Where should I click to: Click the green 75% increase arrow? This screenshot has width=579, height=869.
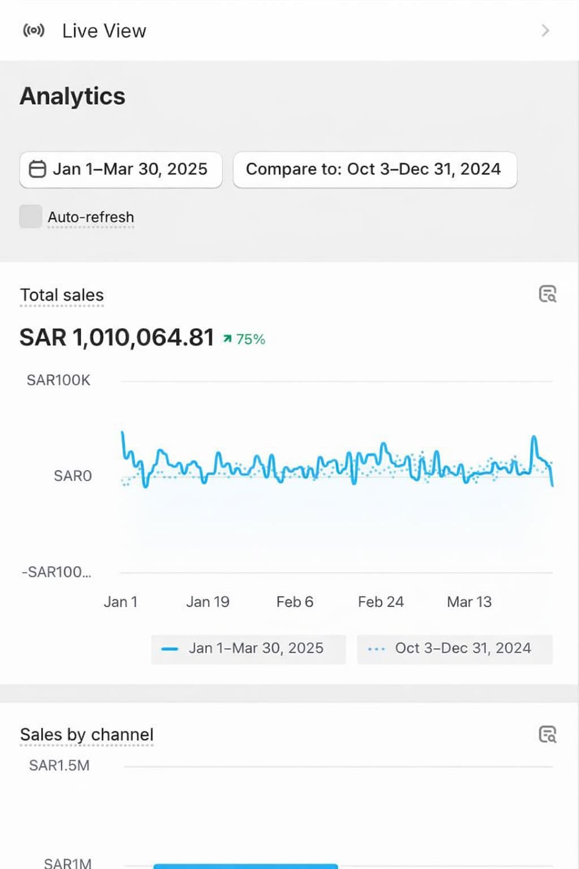[x=227, y=339]
